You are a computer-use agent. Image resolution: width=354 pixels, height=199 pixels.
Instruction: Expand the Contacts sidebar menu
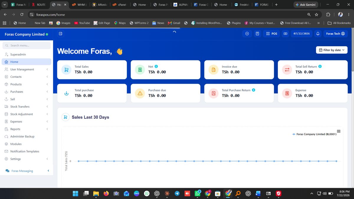pyautogui.click(x=27, y=77)
